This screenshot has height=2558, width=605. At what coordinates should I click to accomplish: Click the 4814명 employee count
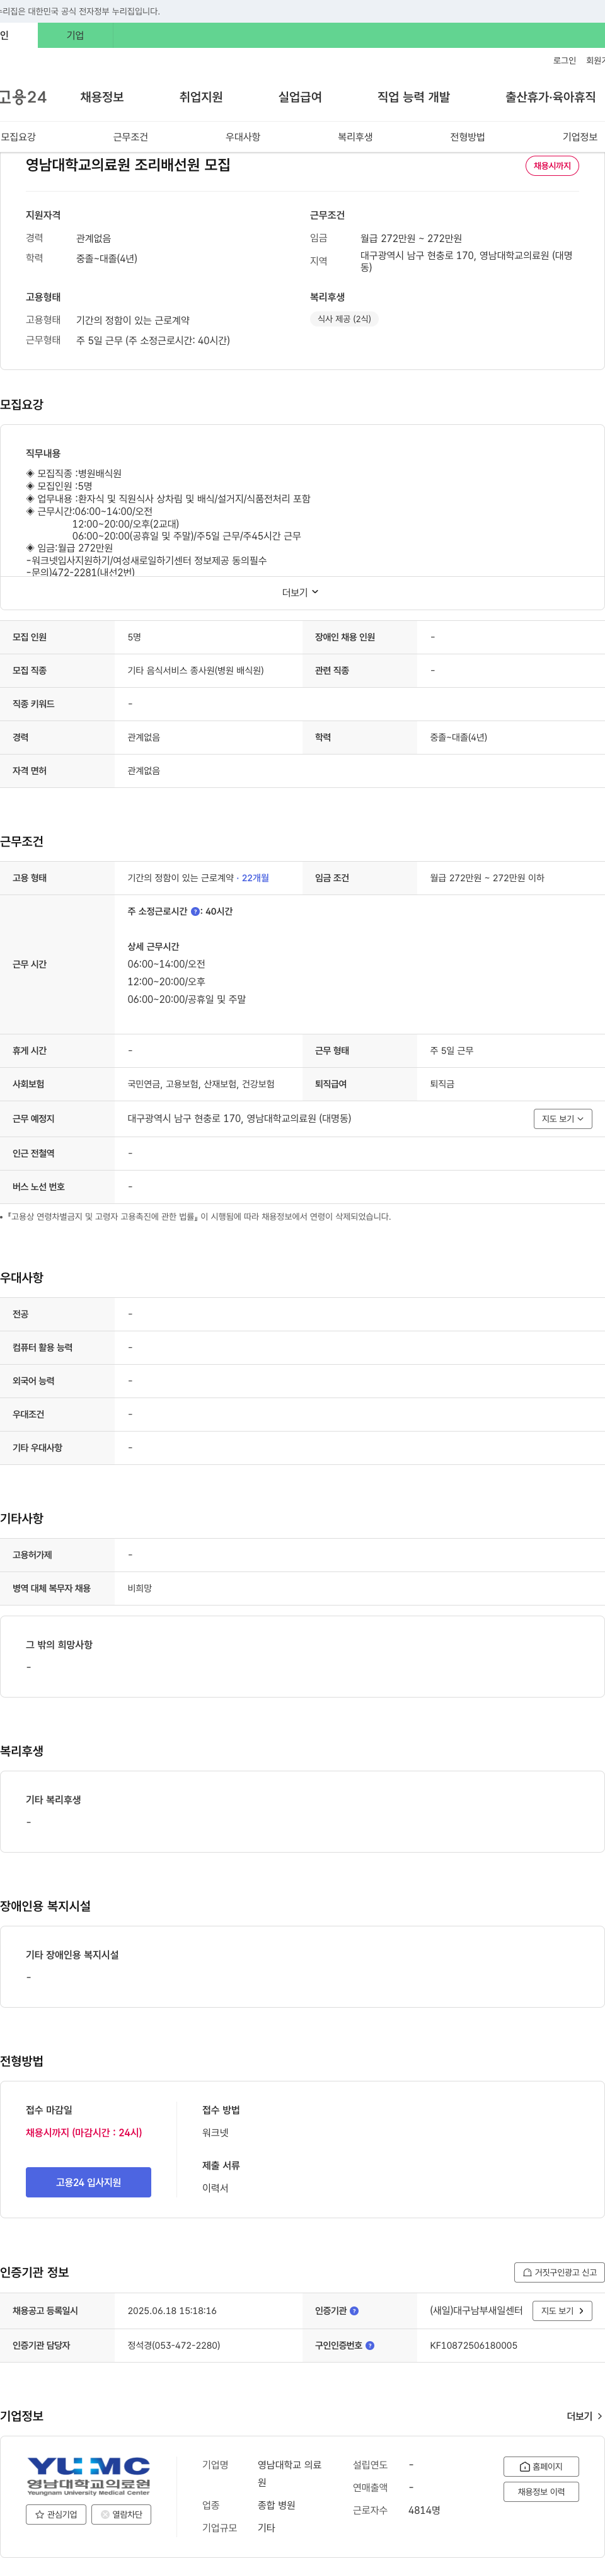tap(424, 2510)
